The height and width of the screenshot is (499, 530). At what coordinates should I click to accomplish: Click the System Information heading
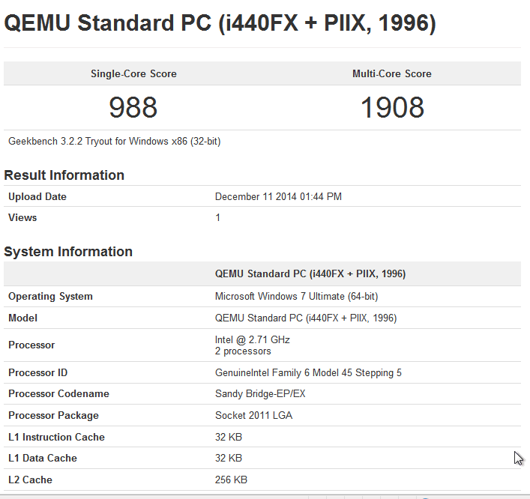68,252
